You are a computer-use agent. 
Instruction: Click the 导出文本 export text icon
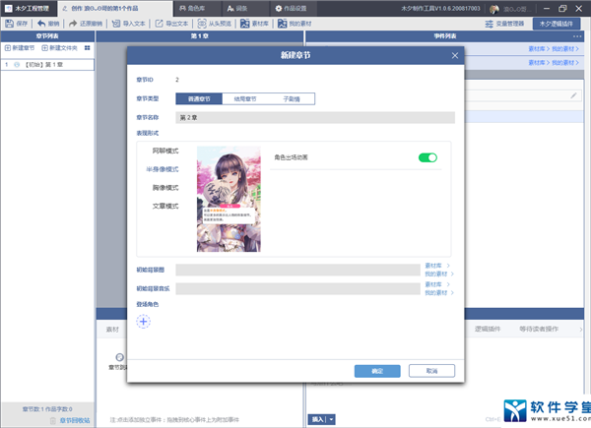(159, 24)
